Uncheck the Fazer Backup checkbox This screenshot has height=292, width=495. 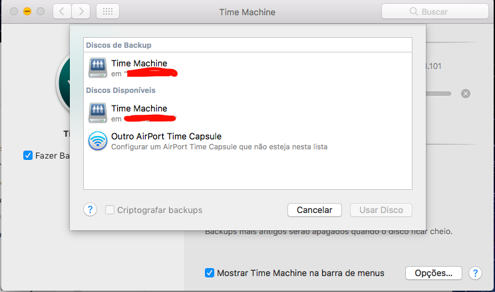pos(28,155)
